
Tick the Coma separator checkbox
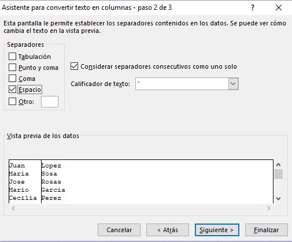pos(12,79)
